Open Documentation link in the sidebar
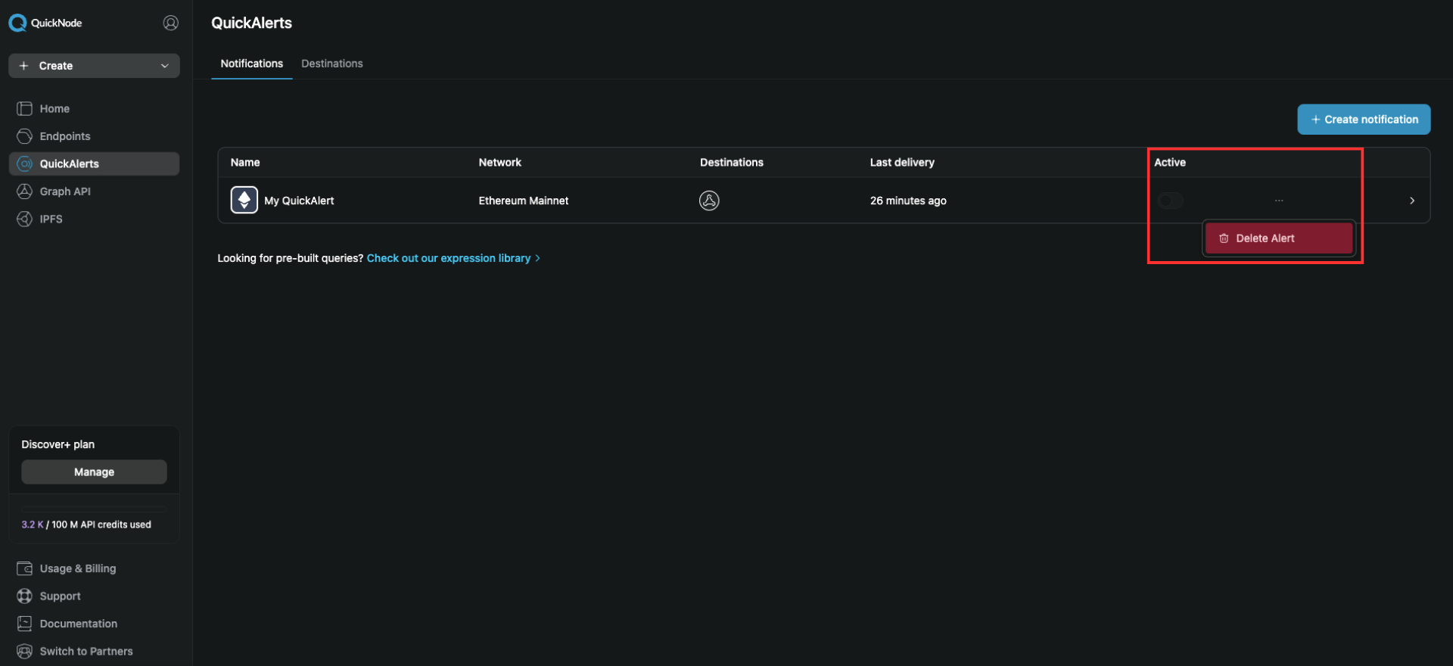The height and width of the screenshot is (666, 1453). coord(79,624)
